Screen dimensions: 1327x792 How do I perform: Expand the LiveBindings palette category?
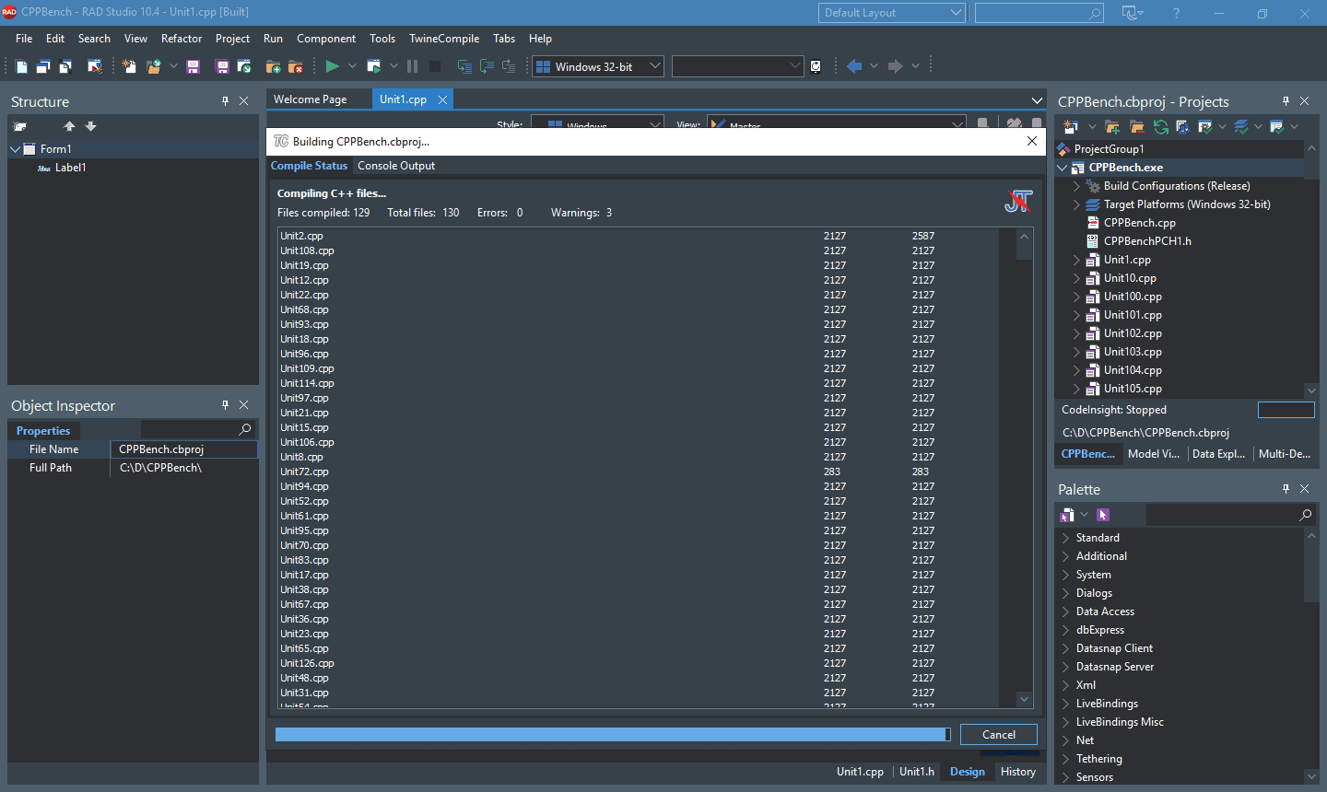click(1065, 704)
